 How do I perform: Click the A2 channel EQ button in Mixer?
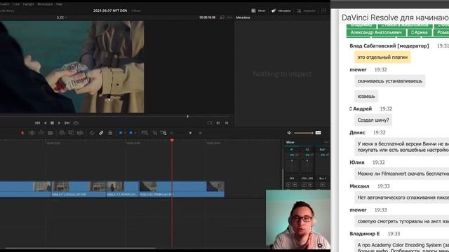point(307,155)
